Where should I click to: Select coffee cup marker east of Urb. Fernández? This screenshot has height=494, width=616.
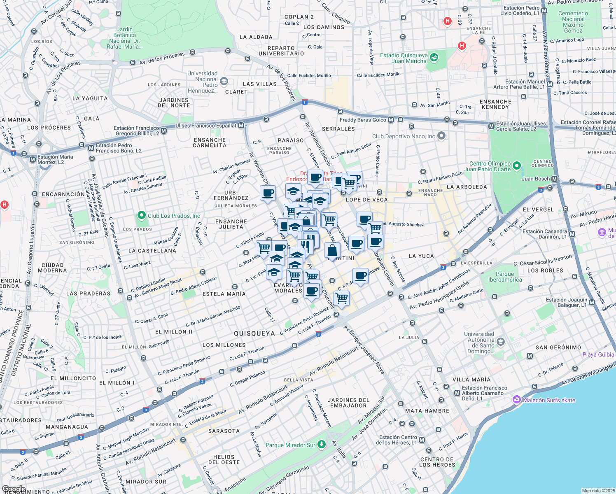coord(268,193)
